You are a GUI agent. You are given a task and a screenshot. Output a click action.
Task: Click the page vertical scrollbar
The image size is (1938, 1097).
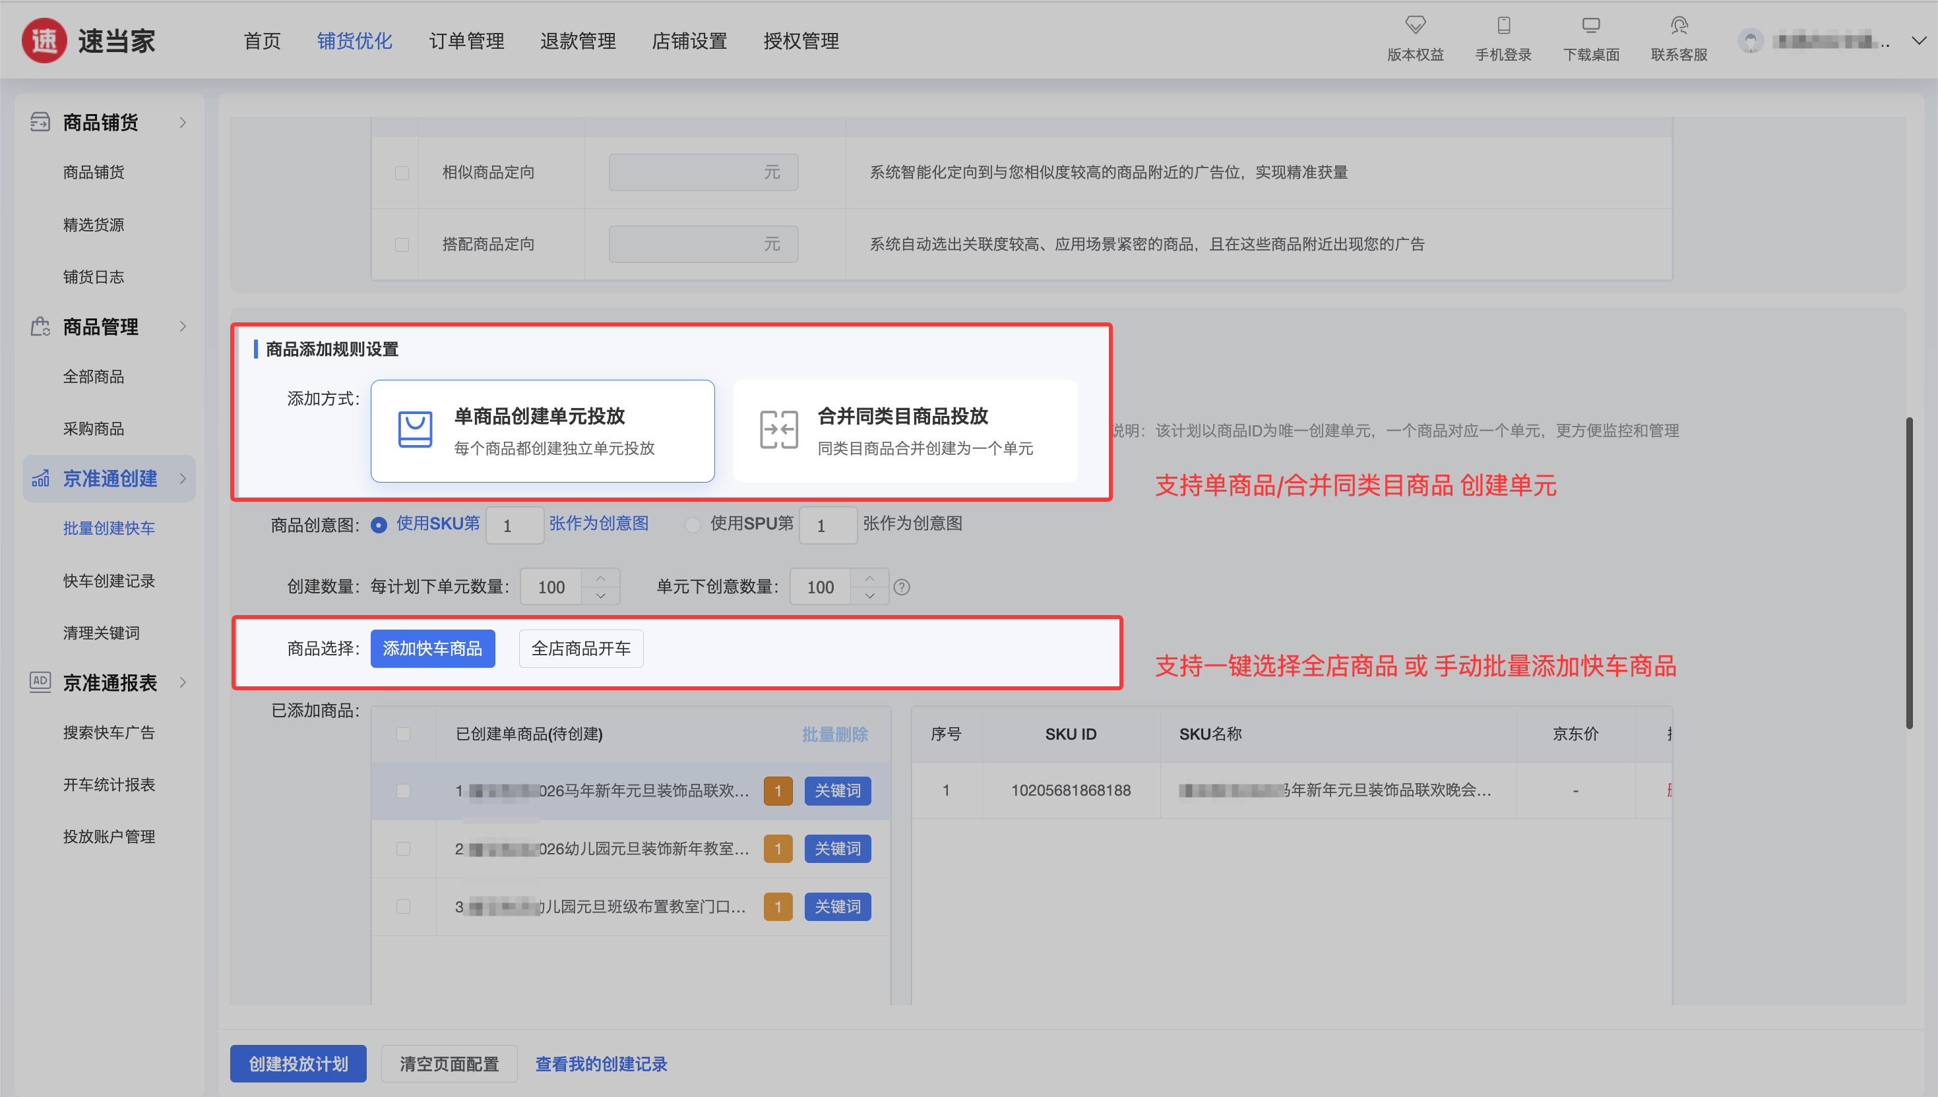[x=1908, y=573]
